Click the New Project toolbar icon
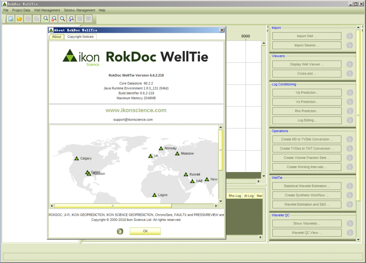 point(11,19)
